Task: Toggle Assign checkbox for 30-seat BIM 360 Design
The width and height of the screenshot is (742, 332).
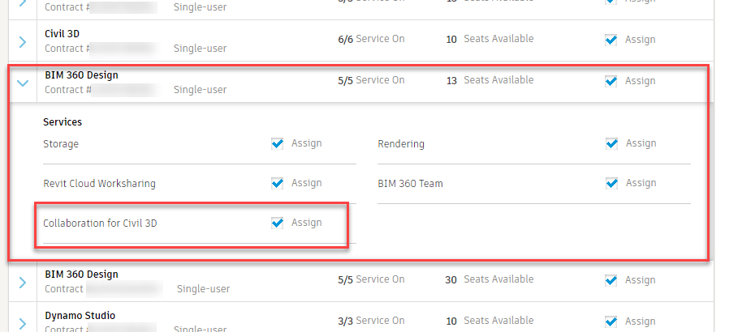Action: click(x=611, y=280)
